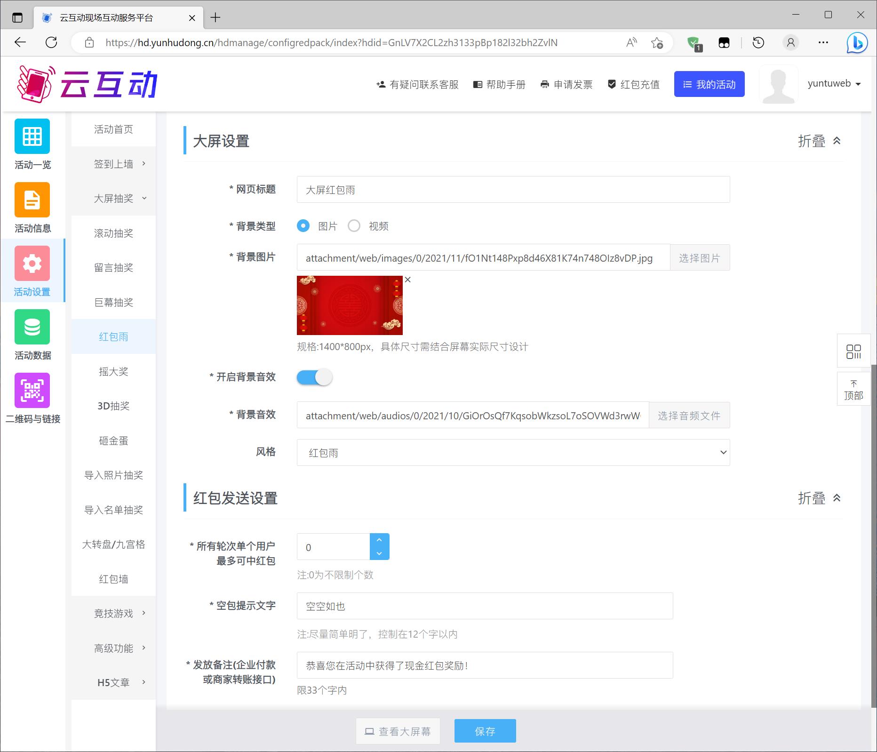Refresh the browser page
Viewport: 877px width, 752px height.
[51, 43]
